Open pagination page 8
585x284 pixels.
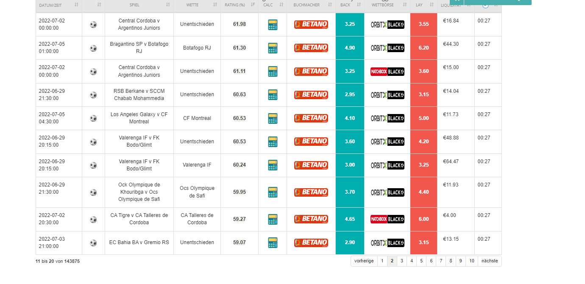tap(451, 261)
